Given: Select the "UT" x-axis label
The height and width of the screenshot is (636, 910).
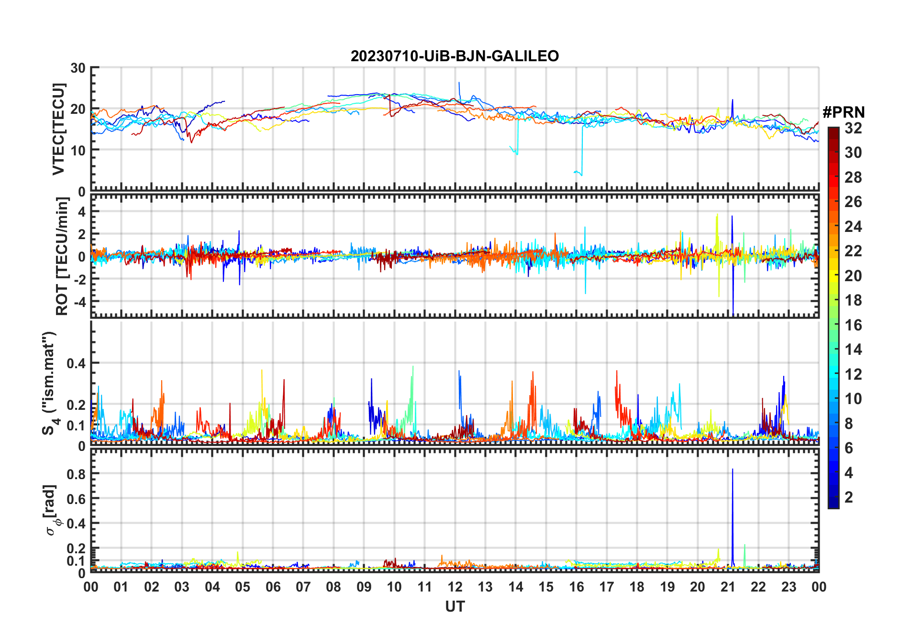Looking at the screenshot, I should point(455,606).
